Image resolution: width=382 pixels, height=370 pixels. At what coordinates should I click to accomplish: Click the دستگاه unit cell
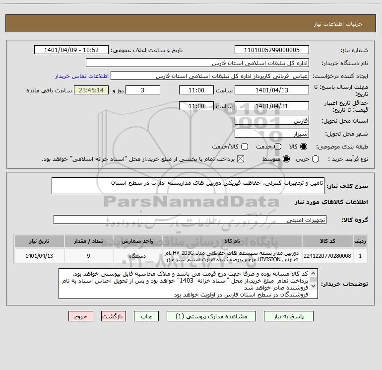pyautogui.click(x=137, y=256)
